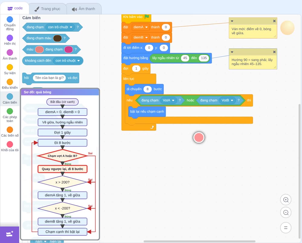Click the 8 steps value in 'di chuyển' block
302x243 pixels.
click(148, 89)
